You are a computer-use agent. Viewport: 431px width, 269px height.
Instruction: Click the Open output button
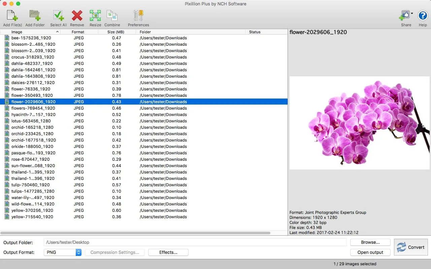(x=370, y=252)
